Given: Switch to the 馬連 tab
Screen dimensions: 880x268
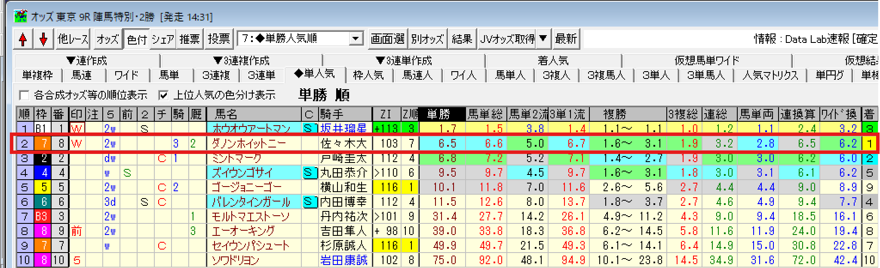Looking at the screenshot, I should coord(81,75).
